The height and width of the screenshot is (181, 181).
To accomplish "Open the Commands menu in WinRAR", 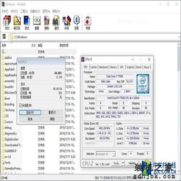I will 14,11.
